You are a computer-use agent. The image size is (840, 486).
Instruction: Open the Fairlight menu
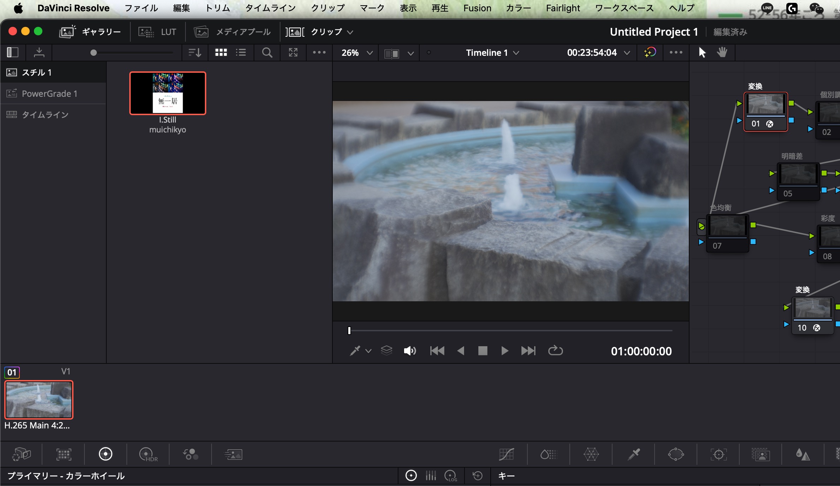pyautogui.click(x=563, y=8)
